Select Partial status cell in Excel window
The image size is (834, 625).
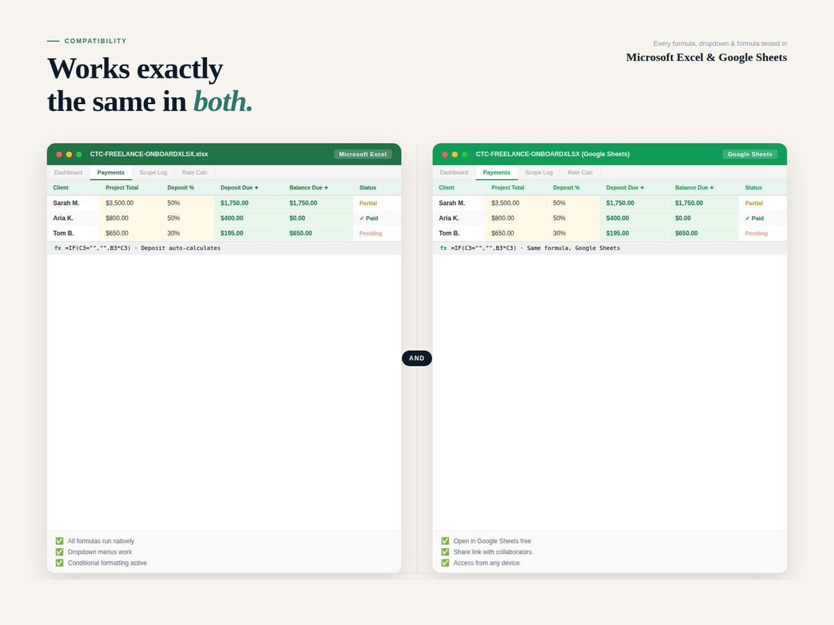pos(377,203)
